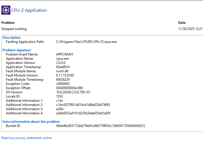203x153 pixels.
Task: Select Additional Information 1 value c1dc
Action: coord(59,101)
